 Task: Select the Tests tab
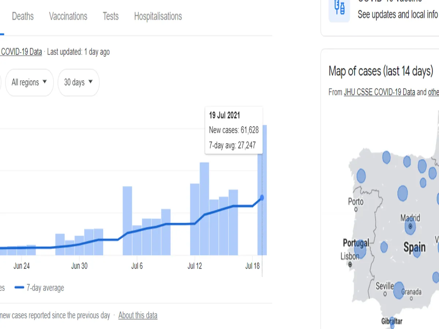(110, 16)
